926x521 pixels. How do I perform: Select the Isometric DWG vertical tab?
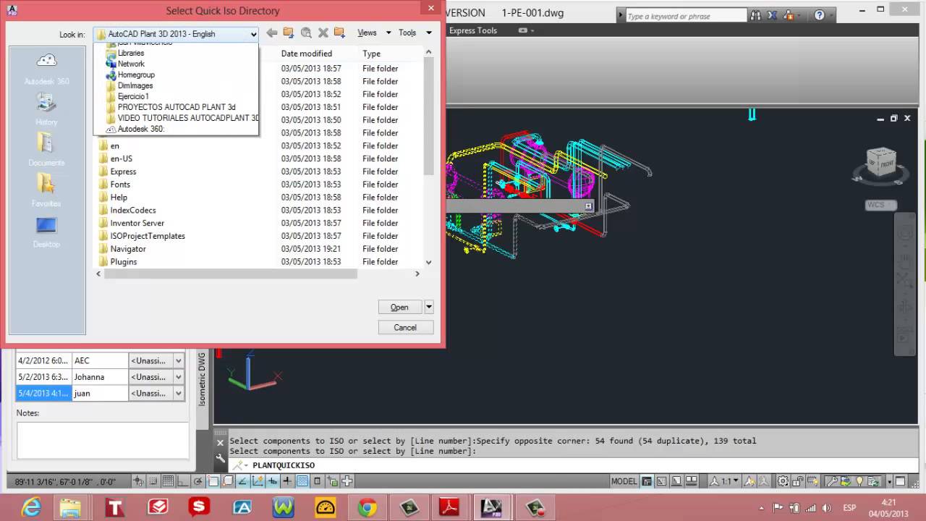pyautogui.click(x=203, y=379)
